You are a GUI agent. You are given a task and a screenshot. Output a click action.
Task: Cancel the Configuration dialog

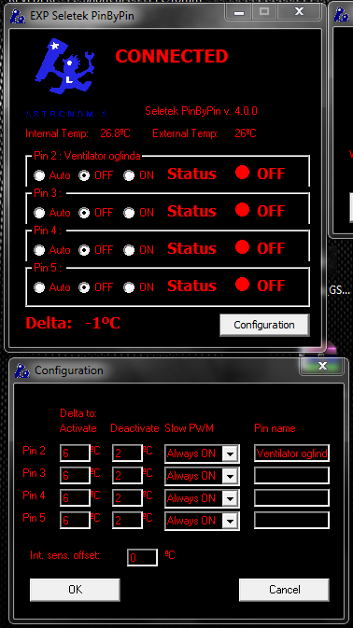(284, 590)
